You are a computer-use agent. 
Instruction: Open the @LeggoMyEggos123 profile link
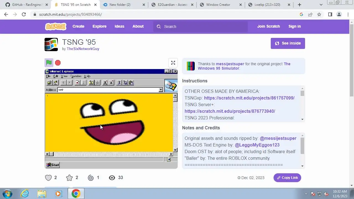(257, 145)
